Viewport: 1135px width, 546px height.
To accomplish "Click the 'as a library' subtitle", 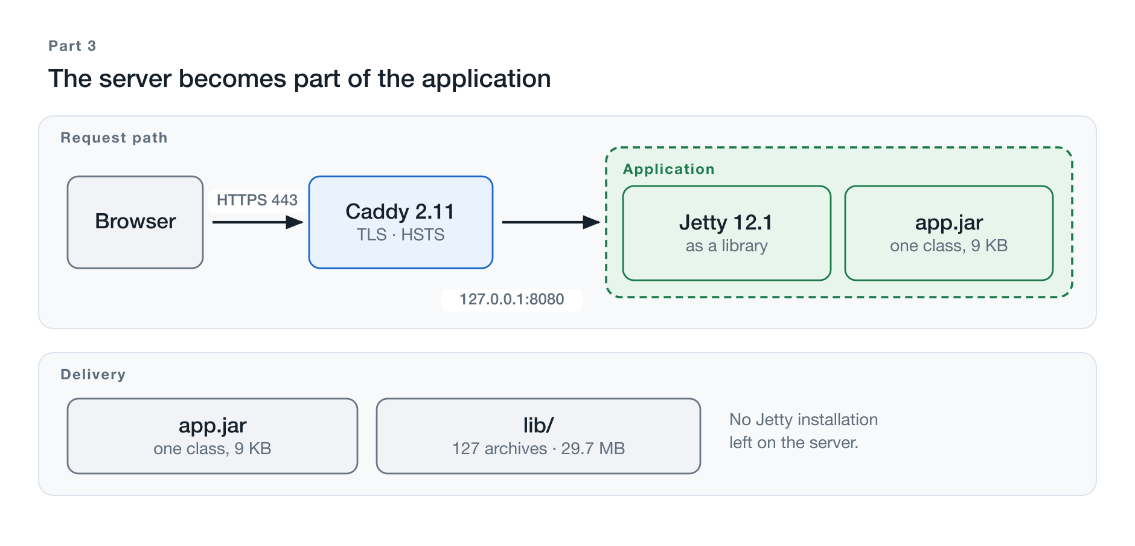I will (727, 246).
